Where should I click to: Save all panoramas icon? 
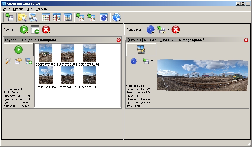point(161,30)
